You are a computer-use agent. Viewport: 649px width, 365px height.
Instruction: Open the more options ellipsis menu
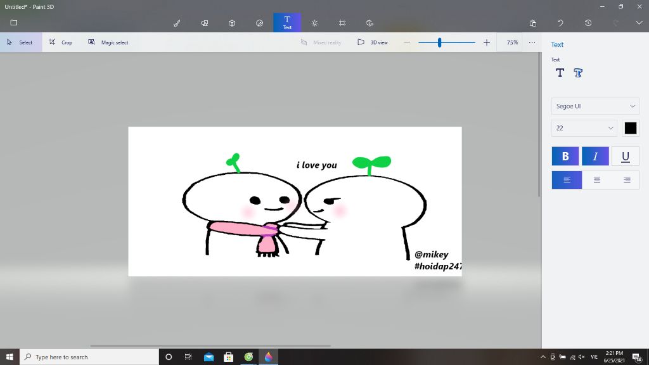click(532, 42)
